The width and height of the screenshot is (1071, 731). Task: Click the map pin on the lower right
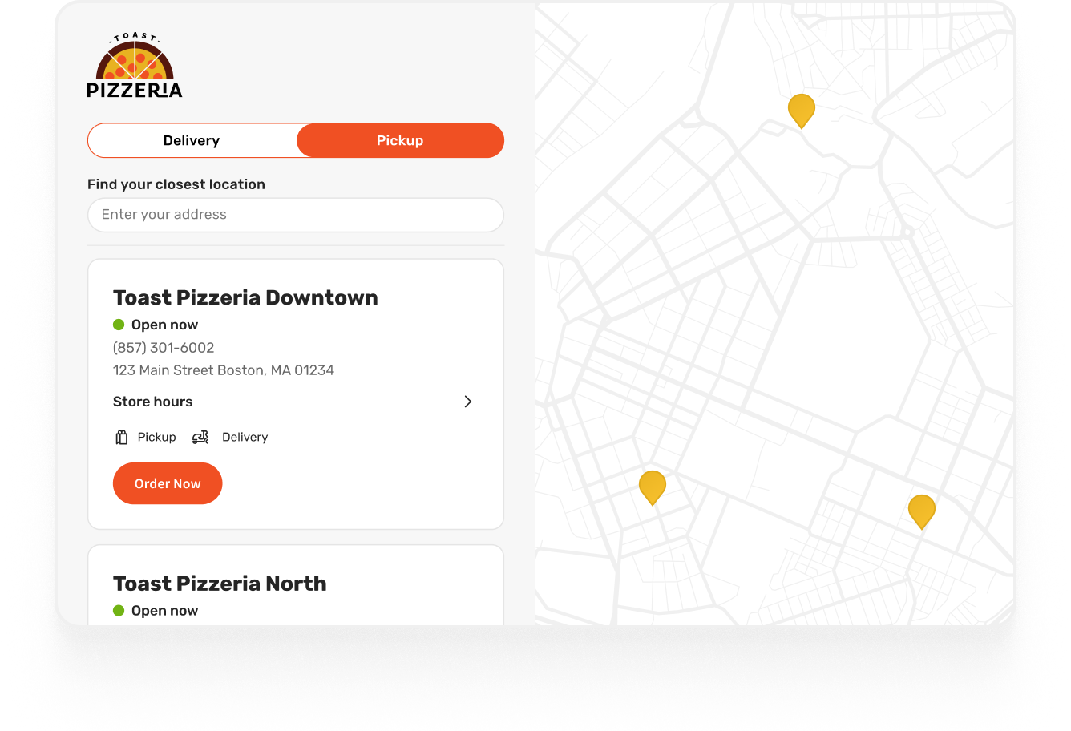(921, 511)
